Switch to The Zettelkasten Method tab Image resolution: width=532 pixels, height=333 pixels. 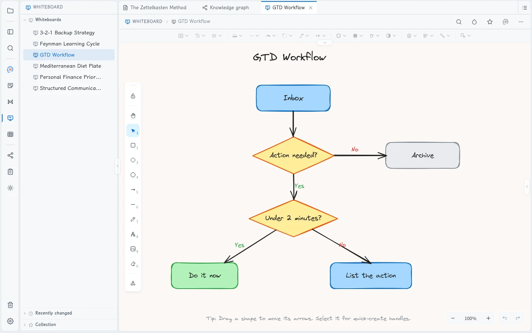tap(155, 7)
